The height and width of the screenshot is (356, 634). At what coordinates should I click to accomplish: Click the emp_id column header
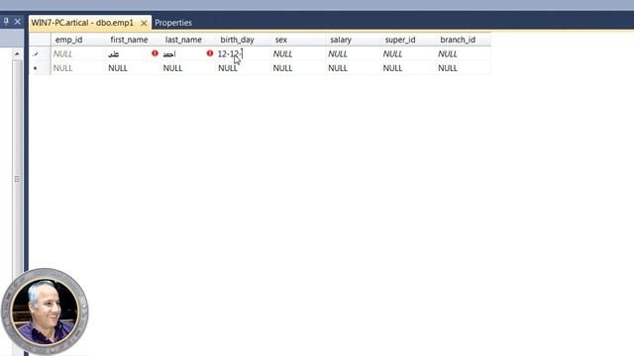click(78, 40)
